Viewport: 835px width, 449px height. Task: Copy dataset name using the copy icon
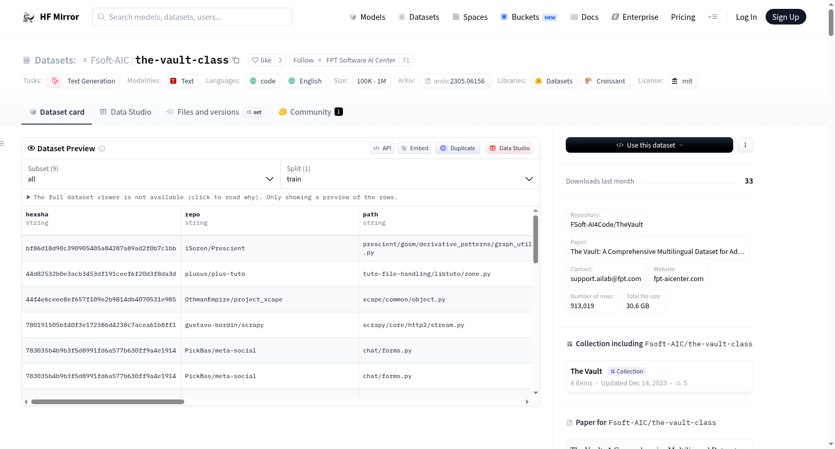[236, 60]
